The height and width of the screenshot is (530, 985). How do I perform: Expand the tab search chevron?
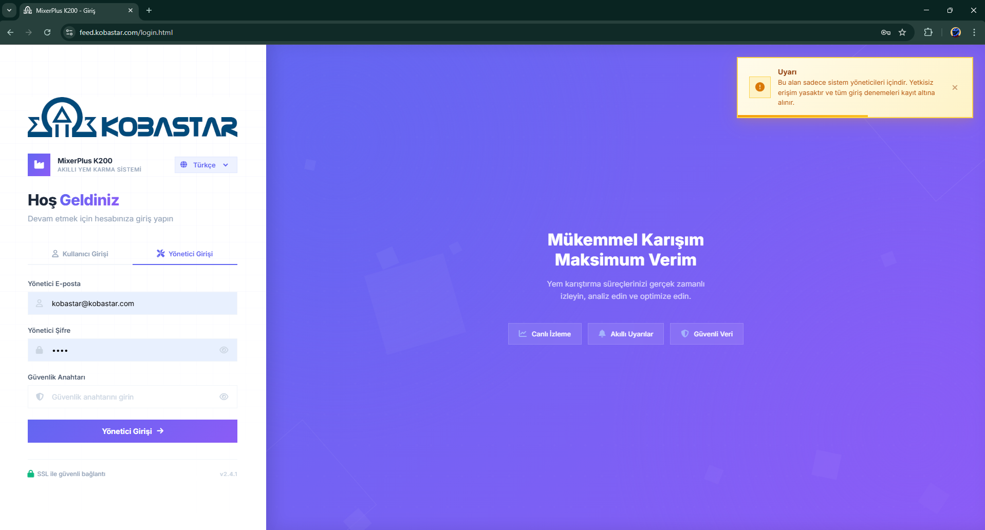[x=9, y=10]
